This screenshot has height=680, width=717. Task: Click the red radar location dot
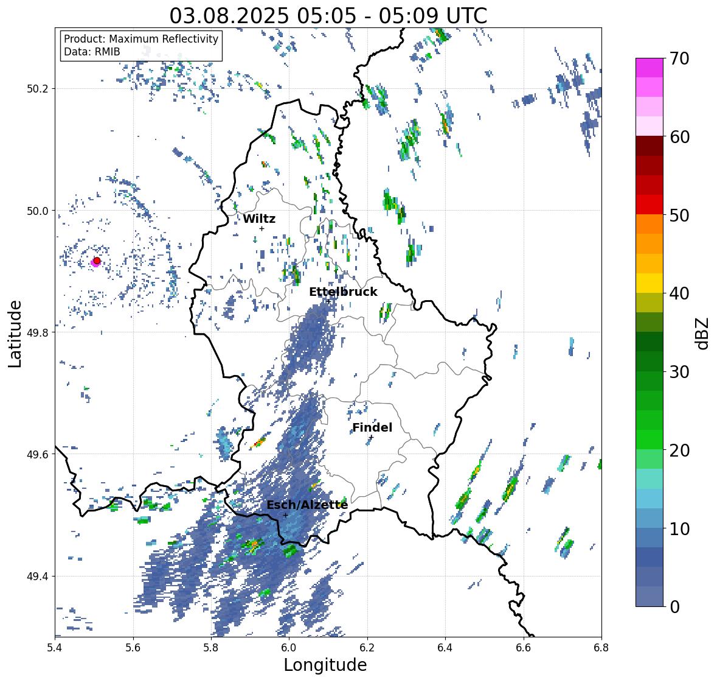(97, 261)
